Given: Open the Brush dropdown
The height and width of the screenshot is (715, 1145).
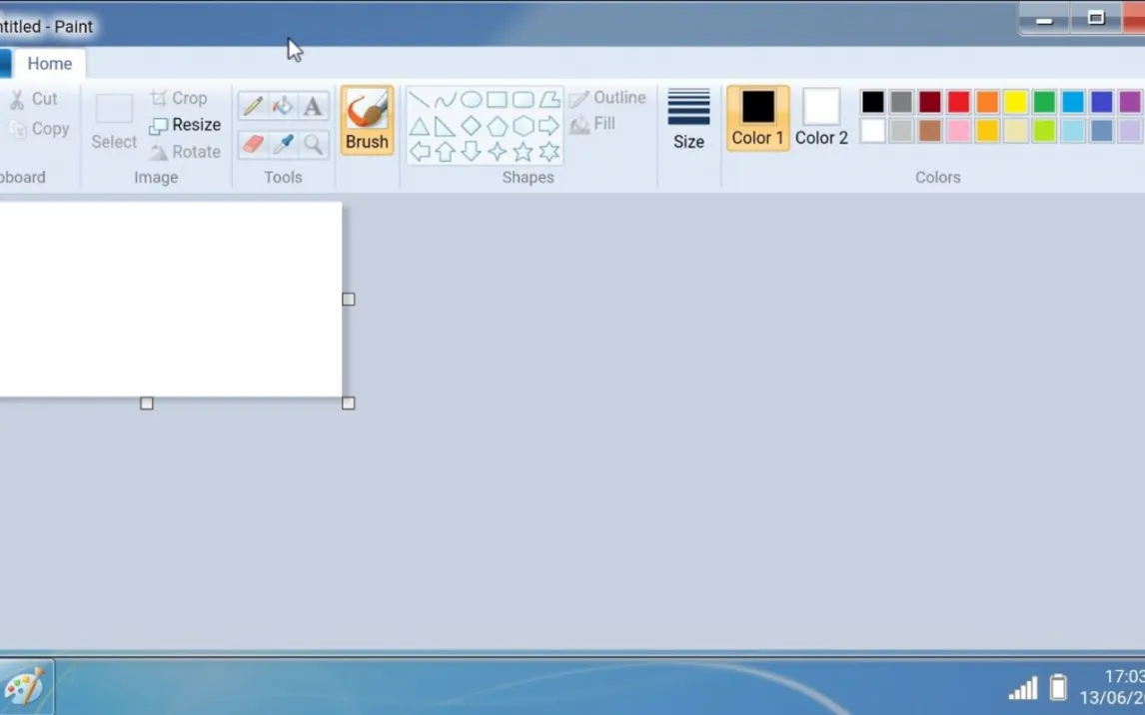Looking at the screenshot, I should pyautogui.click(x=367, y=142).
